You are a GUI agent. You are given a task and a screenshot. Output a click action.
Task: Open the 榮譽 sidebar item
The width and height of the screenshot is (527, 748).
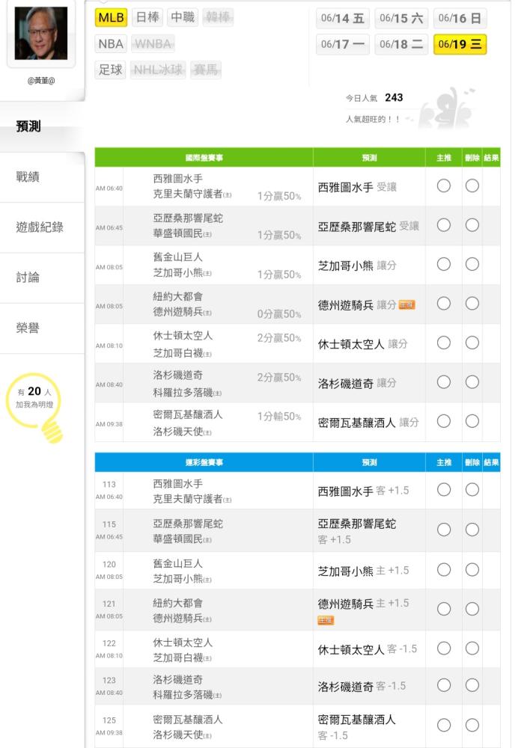[x=28, y=328]
